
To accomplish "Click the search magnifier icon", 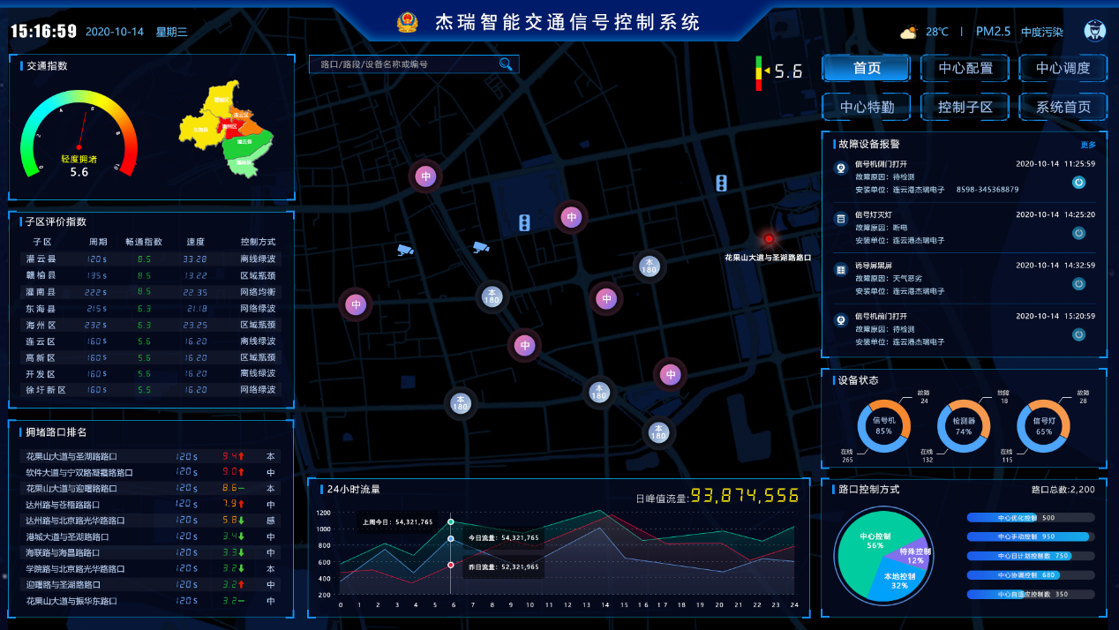I will pos(506,64).
